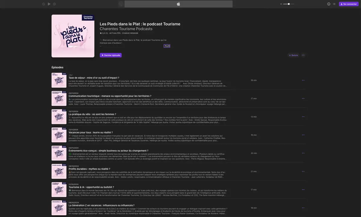
Task: Click the Communication touristique episode thumbnail
Action: click(59, 99)
